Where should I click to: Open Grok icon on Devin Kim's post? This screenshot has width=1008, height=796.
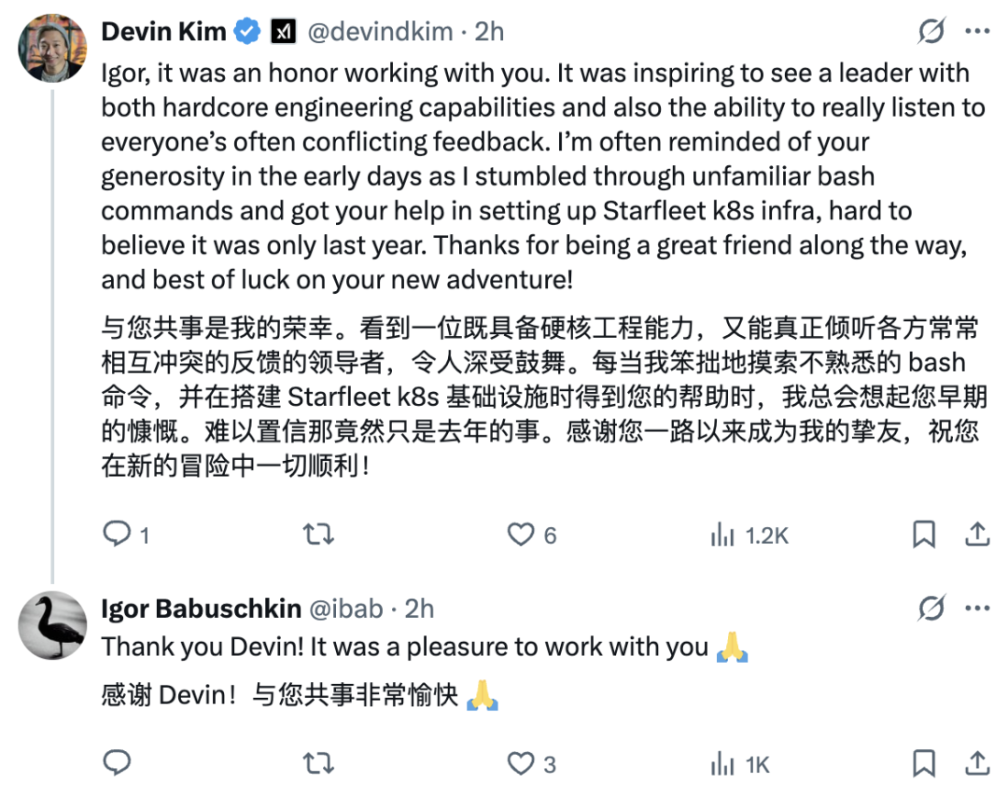(931, 33)
